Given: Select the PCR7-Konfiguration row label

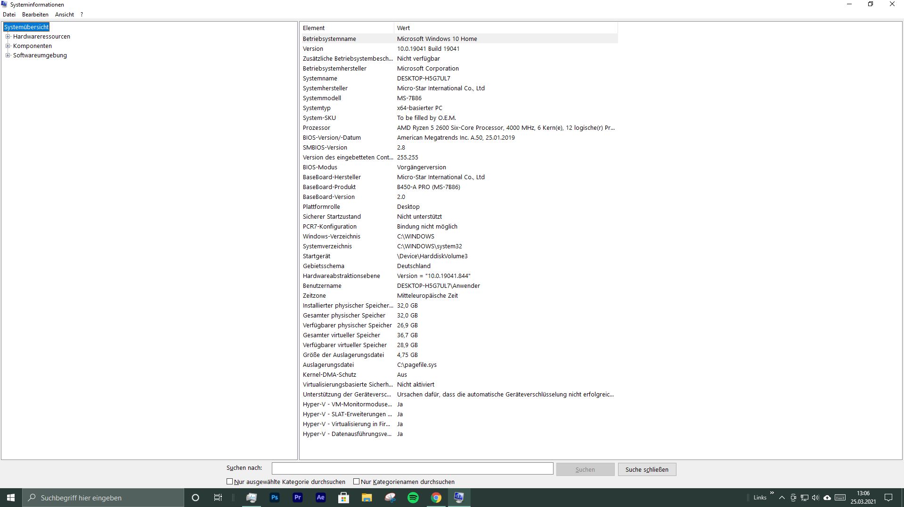Looking at the screenshot, I should (330, 227).
